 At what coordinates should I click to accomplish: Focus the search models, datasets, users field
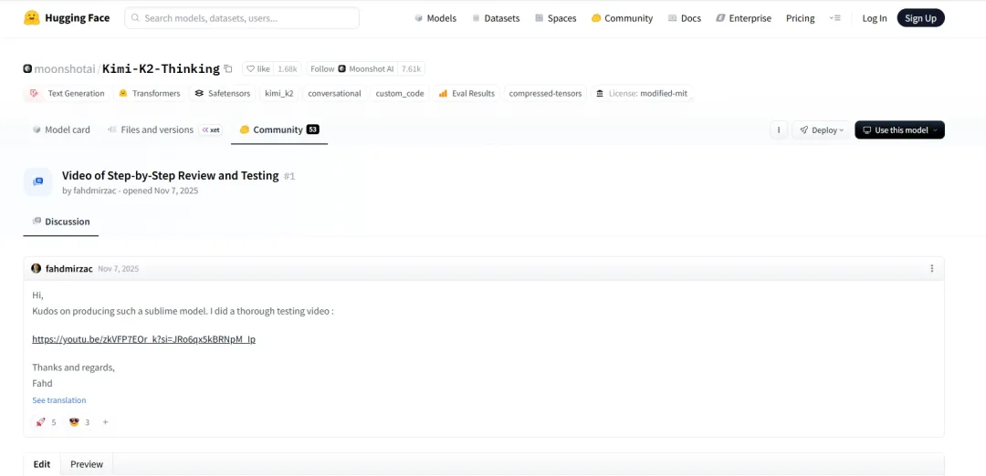tap(242, 18)
